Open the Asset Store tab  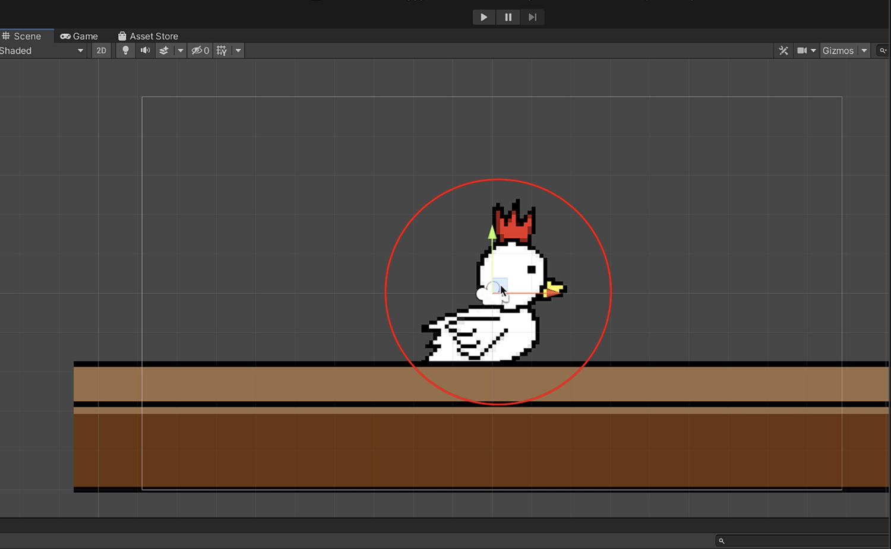148,36
